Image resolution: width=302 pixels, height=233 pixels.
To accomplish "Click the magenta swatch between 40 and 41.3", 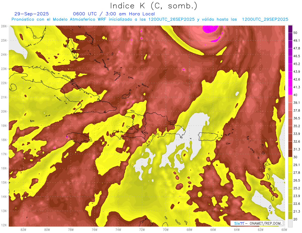I will (x=290, y=91).
